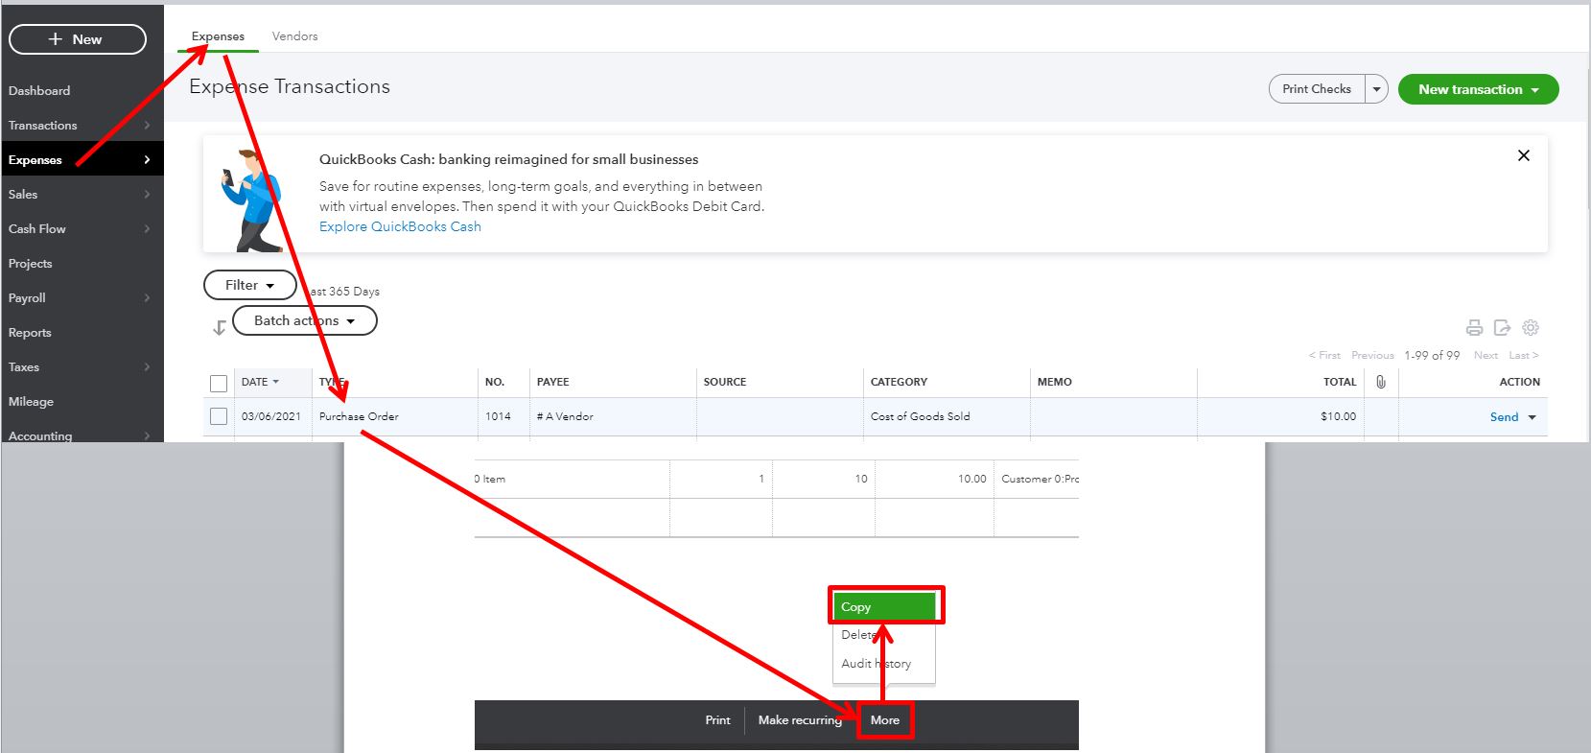Close the QuickBooks Cash banner
Image resolution: width=1591 pixels, height=753 pixels.
coord(1524,155)
